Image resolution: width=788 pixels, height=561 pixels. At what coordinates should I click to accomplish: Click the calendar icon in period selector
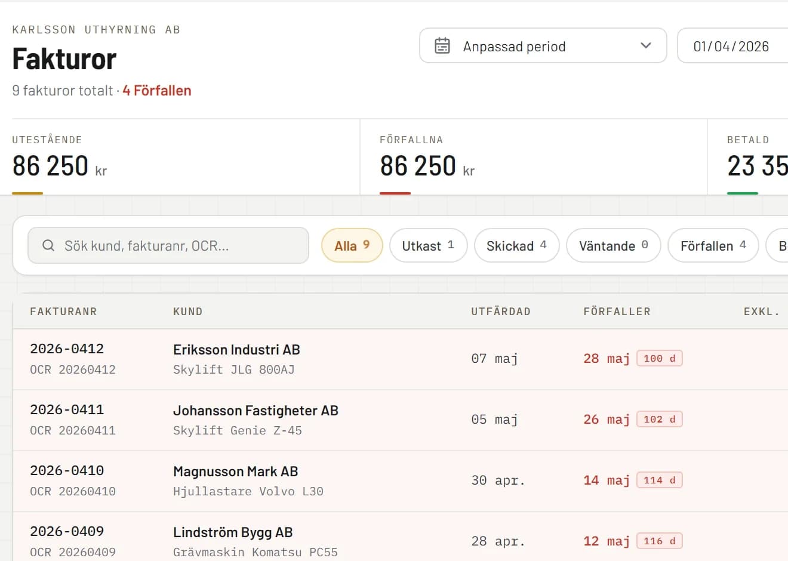pos(442,46)
